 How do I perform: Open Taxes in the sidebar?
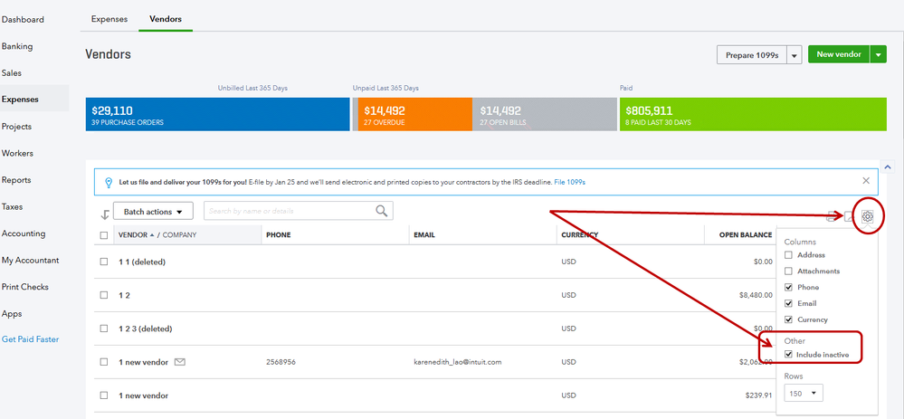click(12, 206)
